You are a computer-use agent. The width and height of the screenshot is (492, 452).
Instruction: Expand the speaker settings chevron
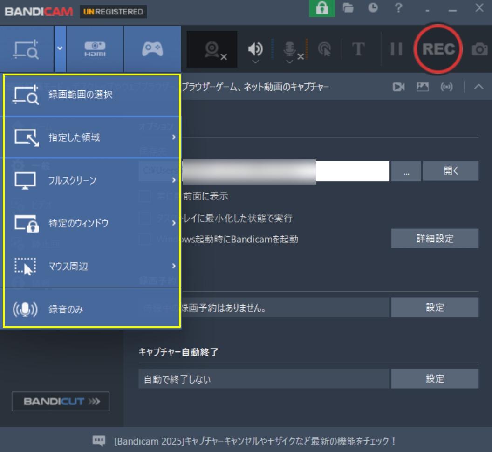tap(255, 62)
